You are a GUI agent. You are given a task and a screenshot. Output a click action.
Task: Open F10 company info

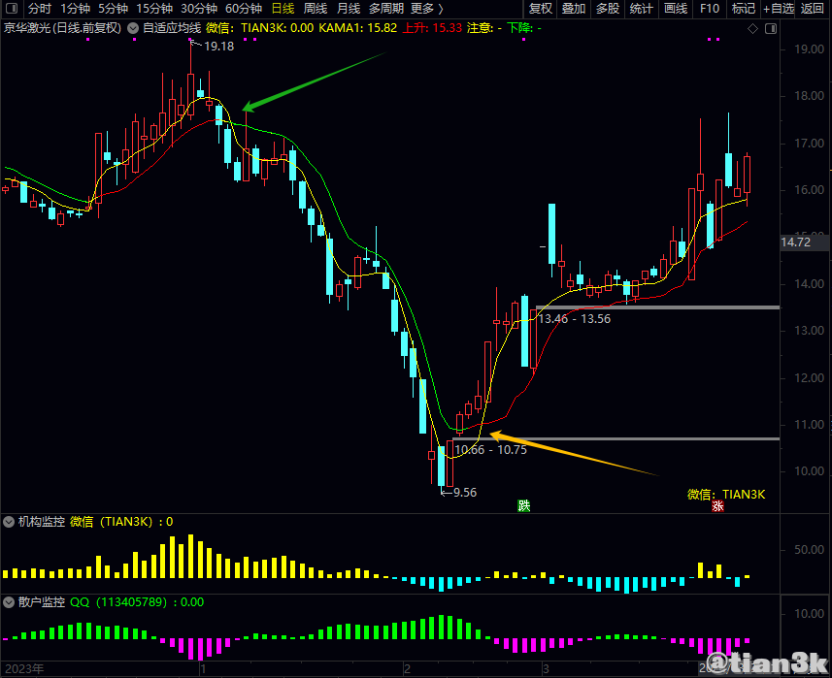click(710, 9)
